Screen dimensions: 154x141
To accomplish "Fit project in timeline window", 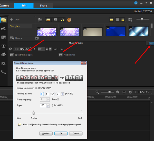I will click(x=124, y=92).
